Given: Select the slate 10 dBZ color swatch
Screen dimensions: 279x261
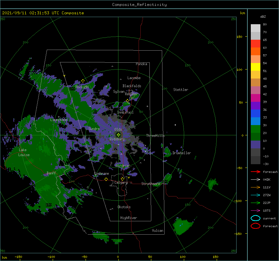Looking at the screenshot, I should pos(255,144).
